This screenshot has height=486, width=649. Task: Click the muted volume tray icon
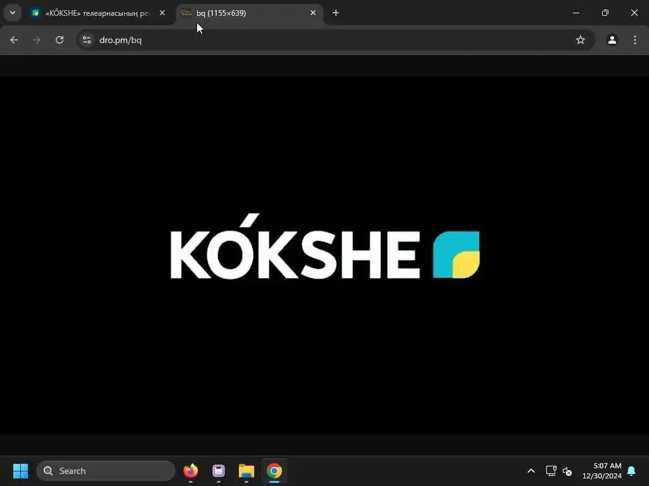coord(567,471)
